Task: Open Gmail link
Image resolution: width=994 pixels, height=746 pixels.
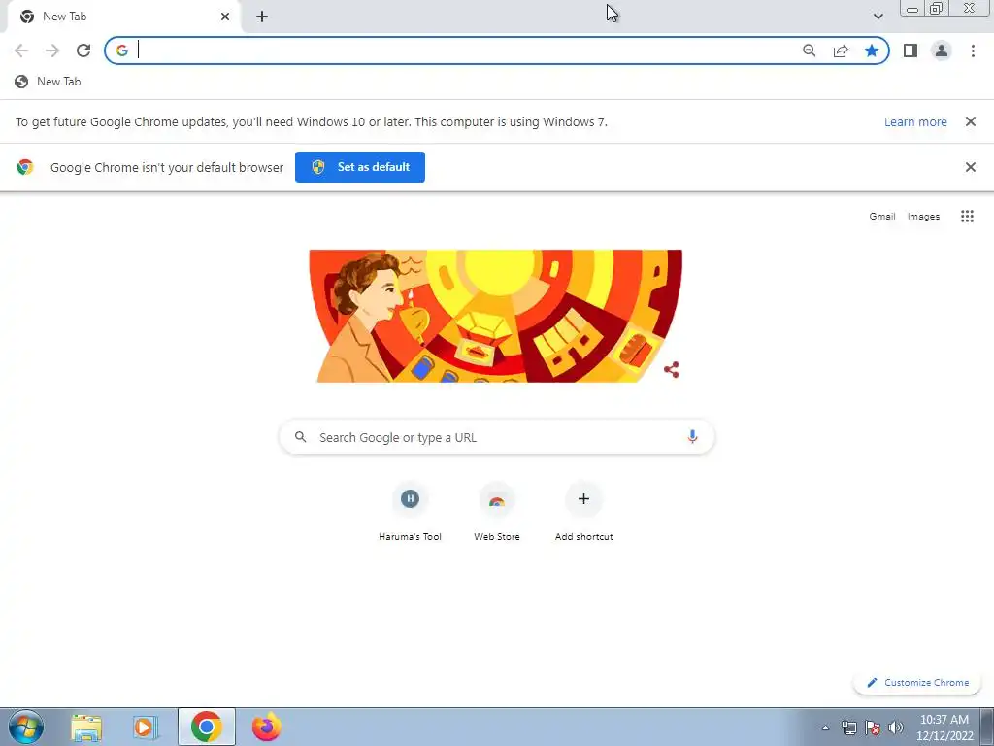Action: [x=881, y=217]
